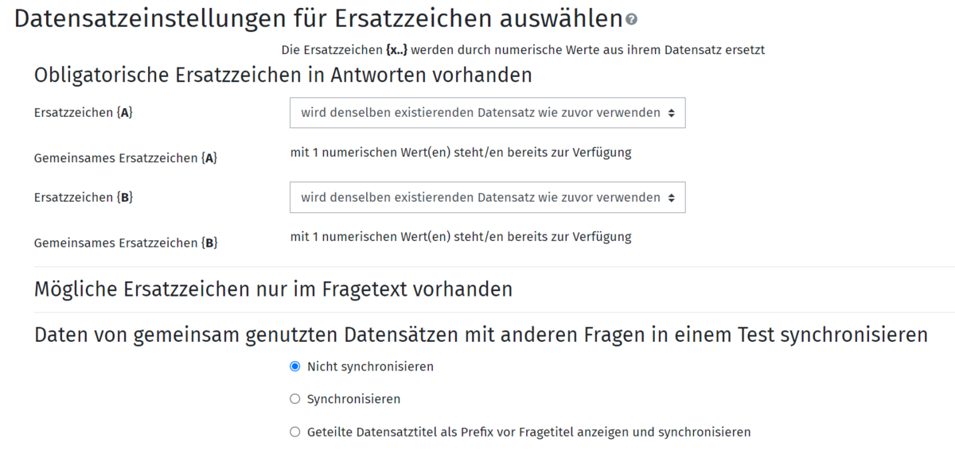Click the numeric values note for shared {B}

coord(461,236)
